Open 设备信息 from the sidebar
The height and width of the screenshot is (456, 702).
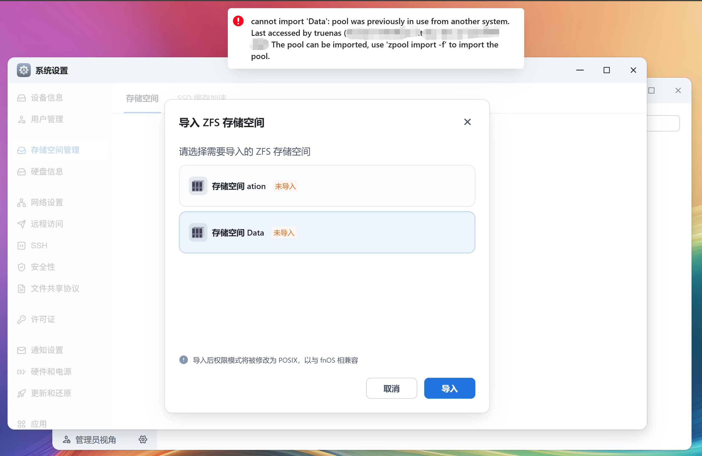coord(47,97)
